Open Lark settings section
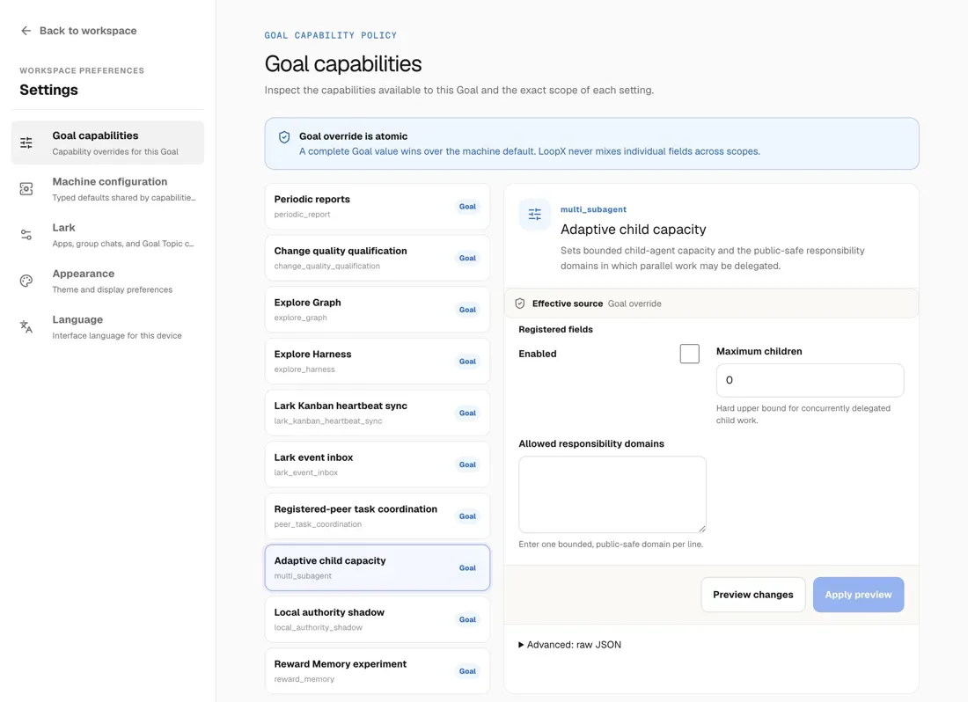Screen dimensions: 968x702 coord(107,235)
